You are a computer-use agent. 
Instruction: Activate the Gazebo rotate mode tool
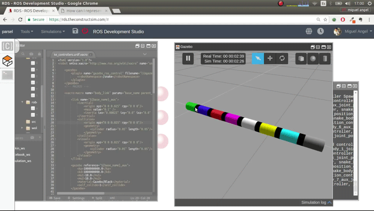(282, 58)
